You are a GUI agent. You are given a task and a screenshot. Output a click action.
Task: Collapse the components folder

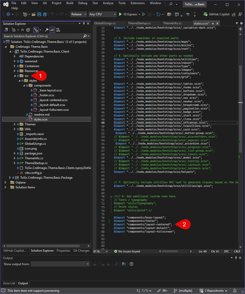[24, 85]
